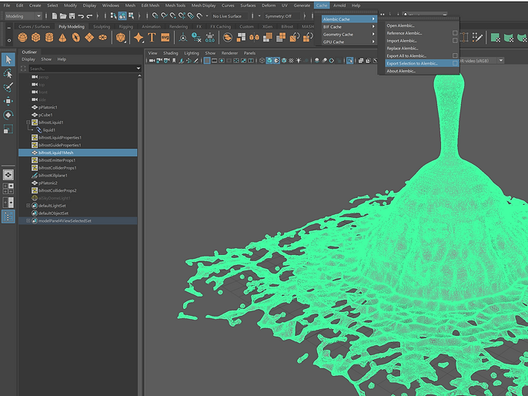
Task: Expand the defaultLightSet node
Action: point(28,206)
